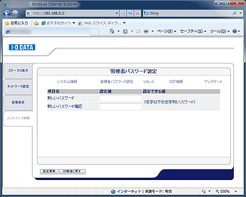Open a new blank tab
The width and height of the screenshot is (246, 197).
95,32
